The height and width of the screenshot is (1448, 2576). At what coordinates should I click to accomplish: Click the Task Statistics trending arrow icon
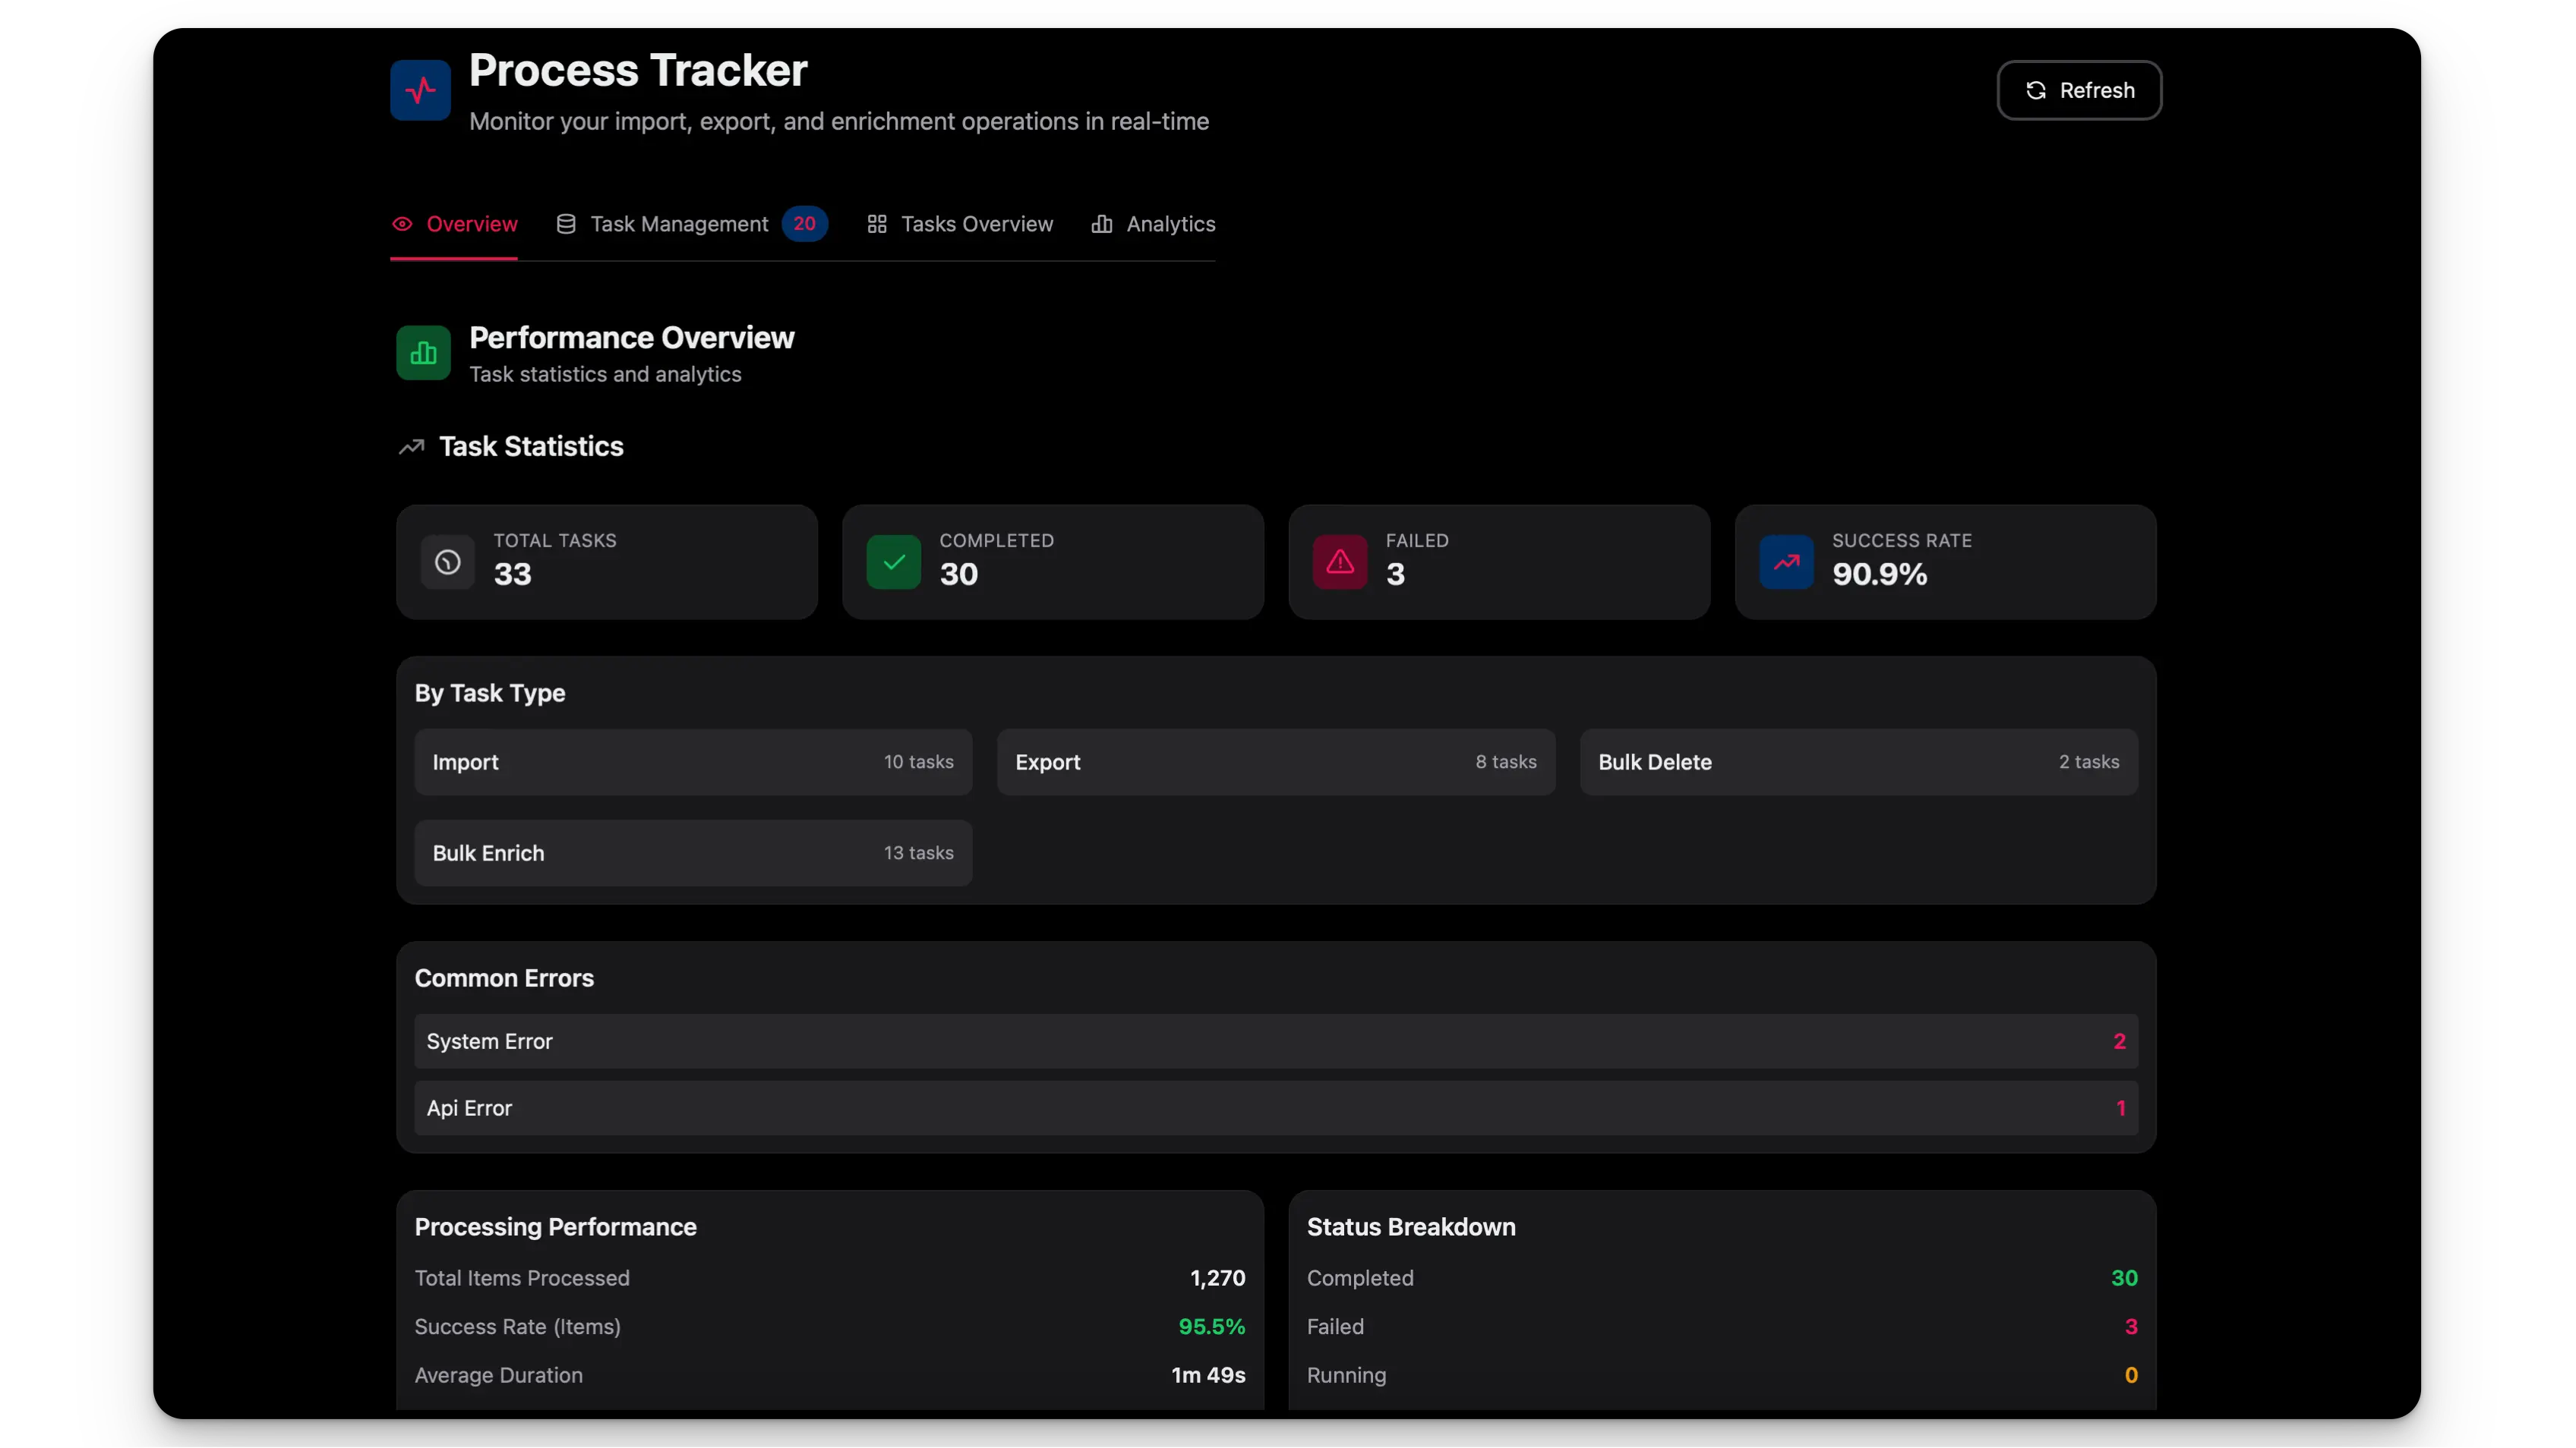[411, 447]
